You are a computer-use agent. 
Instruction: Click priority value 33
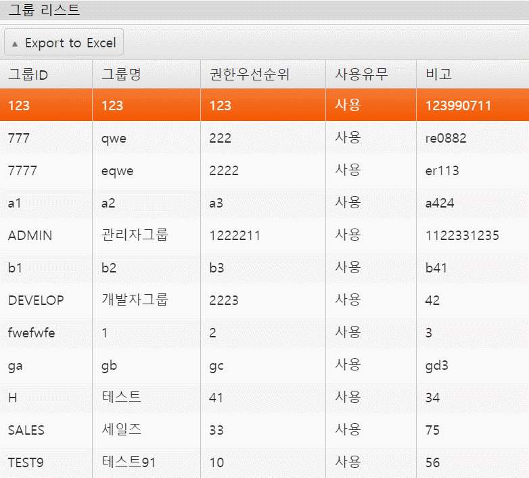click(x=216, y=430)
